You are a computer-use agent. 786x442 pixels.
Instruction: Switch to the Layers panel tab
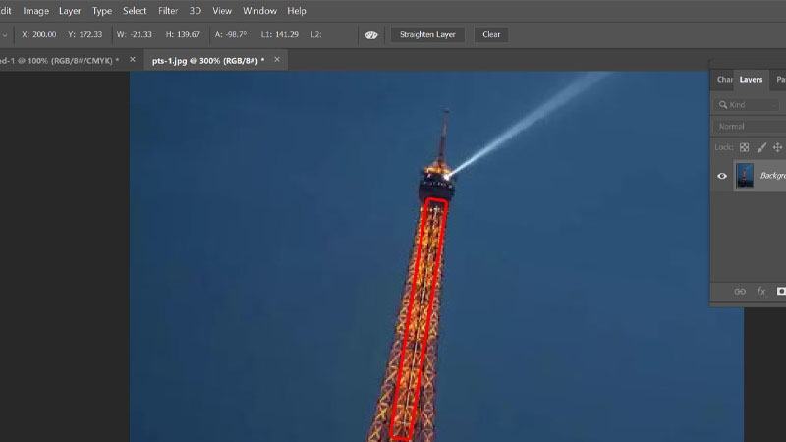[751, 80]
